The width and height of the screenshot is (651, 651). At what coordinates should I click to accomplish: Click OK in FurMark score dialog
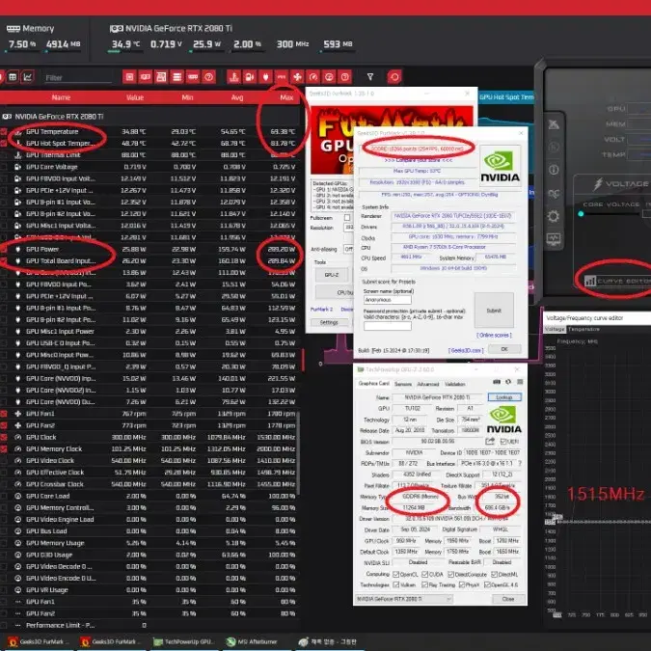(x=504, y=349)
